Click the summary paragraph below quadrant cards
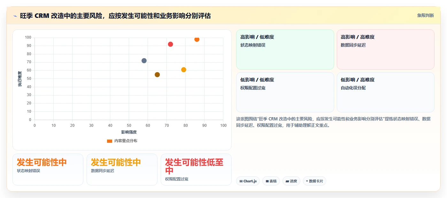This screenshot has height=198, width=447. [x=333, y=122]
